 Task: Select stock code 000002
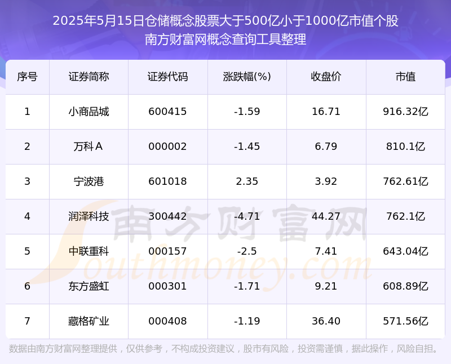pyautogui.click(x=167, y=147)
